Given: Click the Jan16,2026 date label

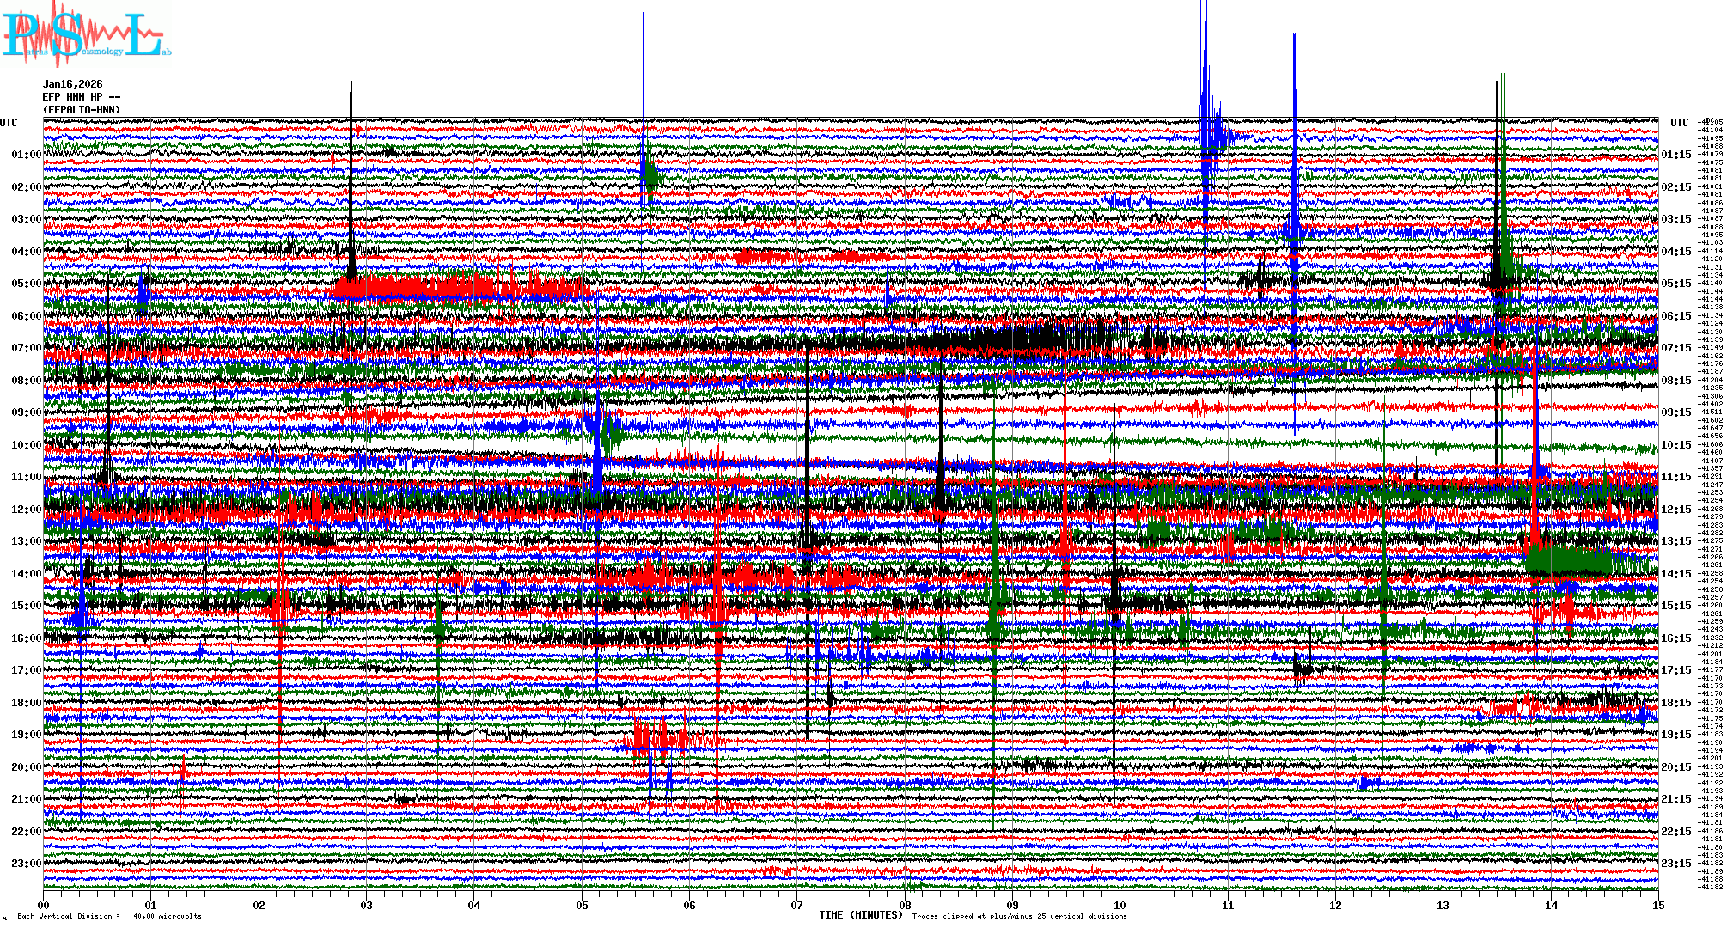Looking at the screenshot, I should coord(72,84).
